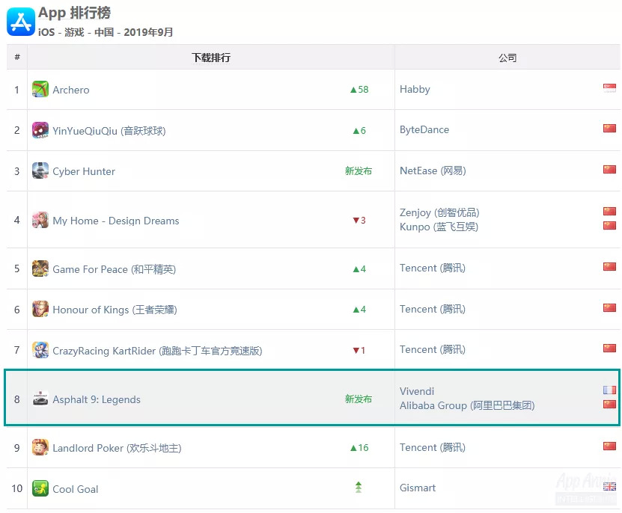This screenshot has height=513, width=622.
Task: Click China flag in Landlord Poker row
Action: (609, 446)
